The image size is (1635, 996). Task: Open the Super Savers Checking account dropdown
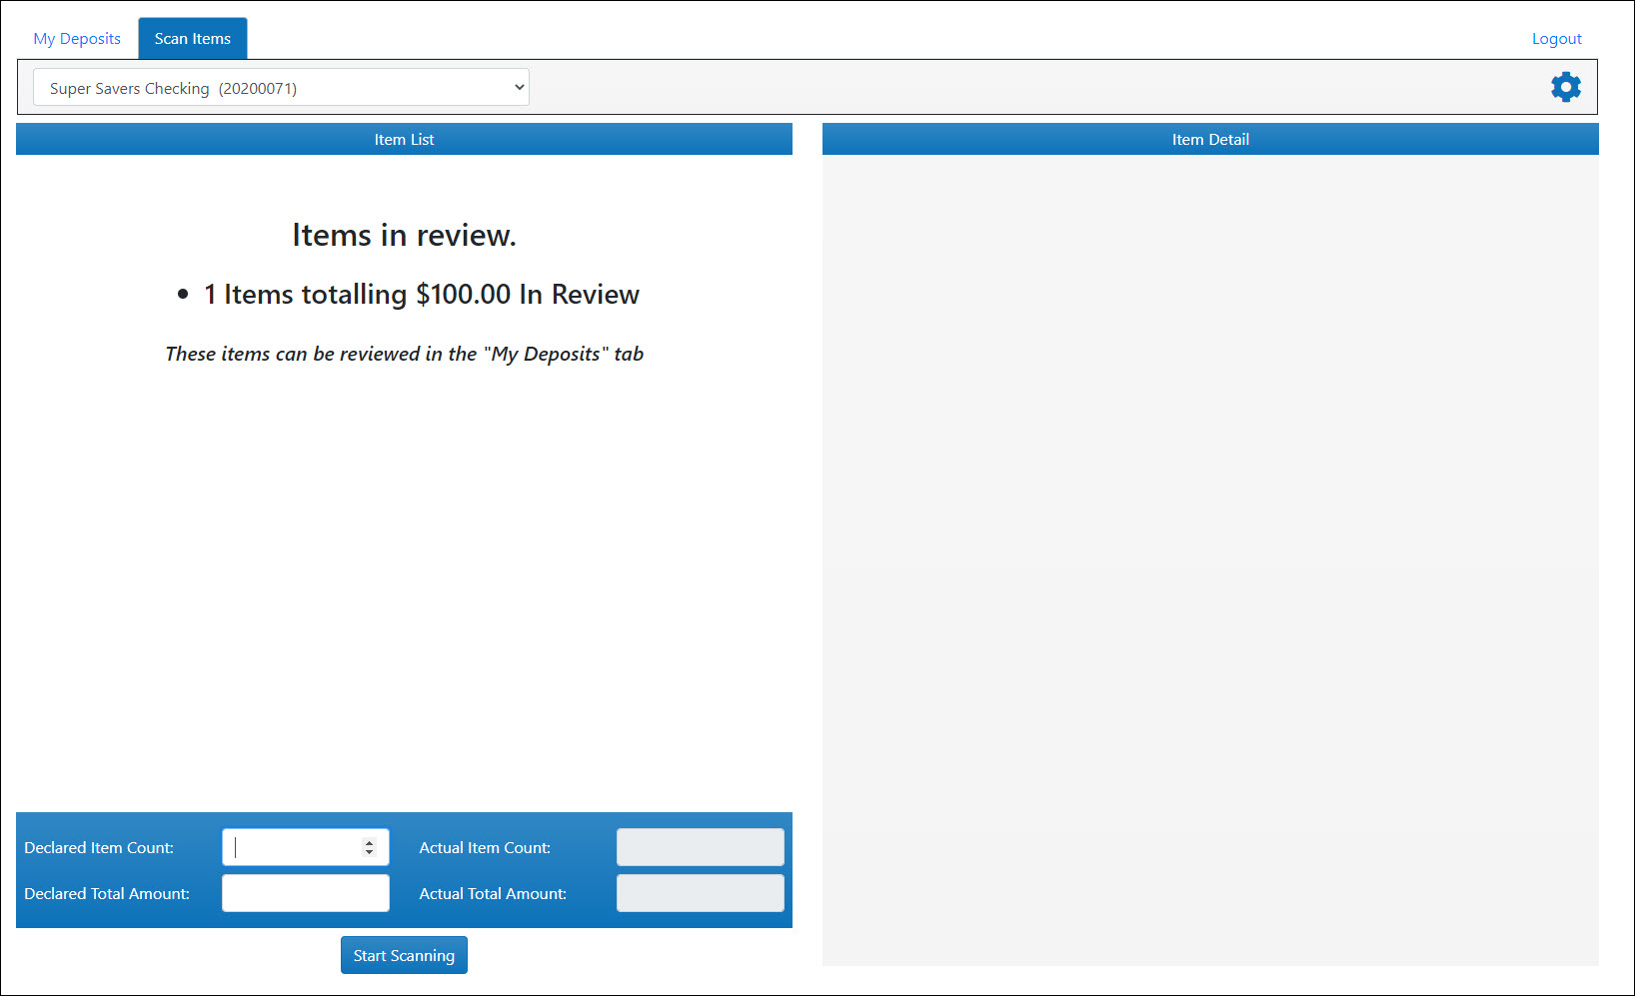(281, 88)
